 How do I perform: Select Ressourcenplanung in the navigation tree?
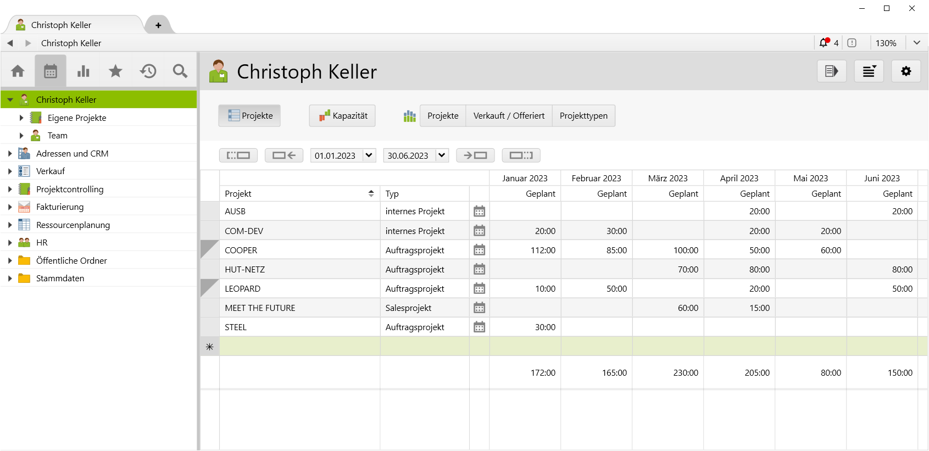coord(73,225)
